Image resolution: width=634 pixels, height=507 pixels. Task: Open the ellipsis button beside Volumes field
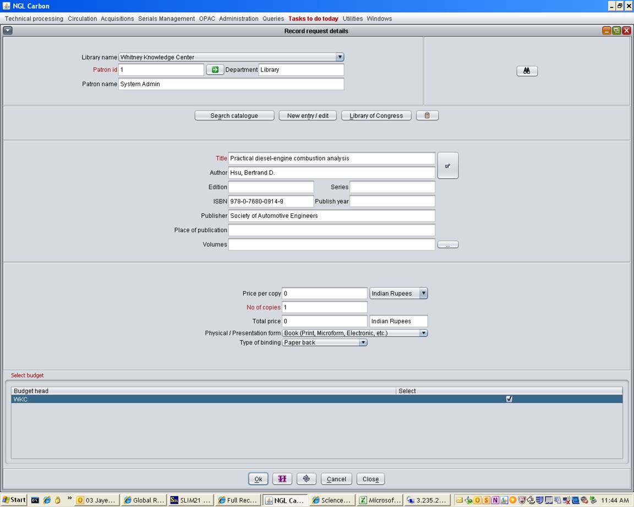(447, 245)
